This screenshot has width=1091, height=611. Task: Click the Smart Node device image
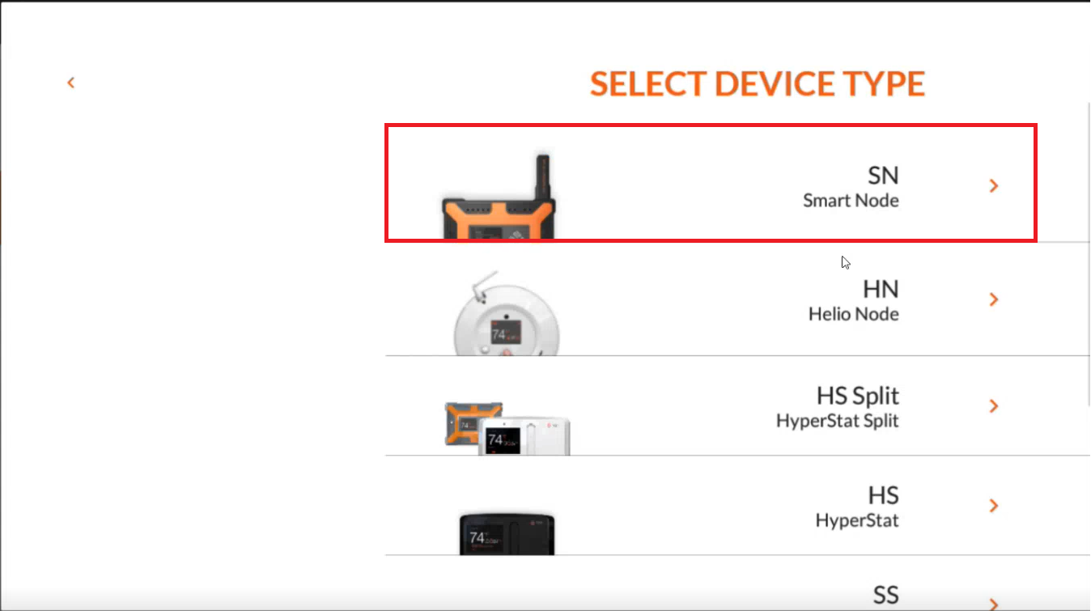(499, 197)
